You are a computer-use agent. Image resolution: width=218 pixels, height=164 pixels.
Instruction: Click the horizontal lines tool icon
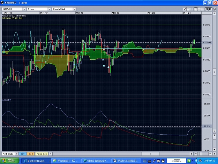[188, 9]
